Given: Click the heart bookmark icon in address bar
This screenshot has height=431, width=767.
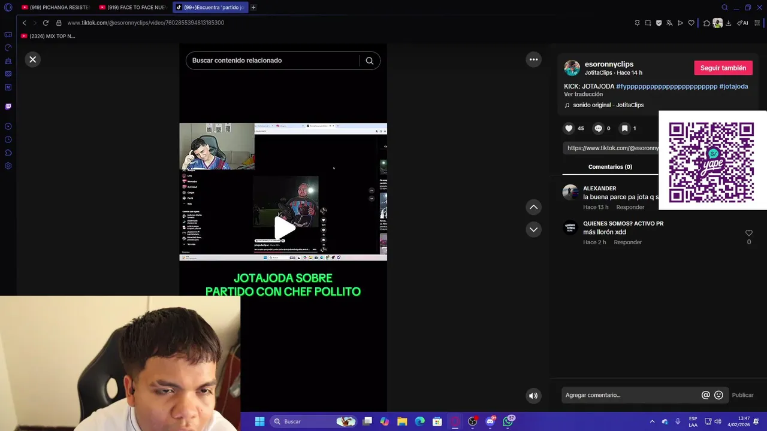Looking at the screenshot, I should click(691, 23).
